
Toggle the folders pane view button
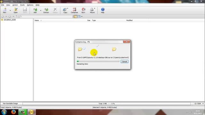(x=75, y=17)
